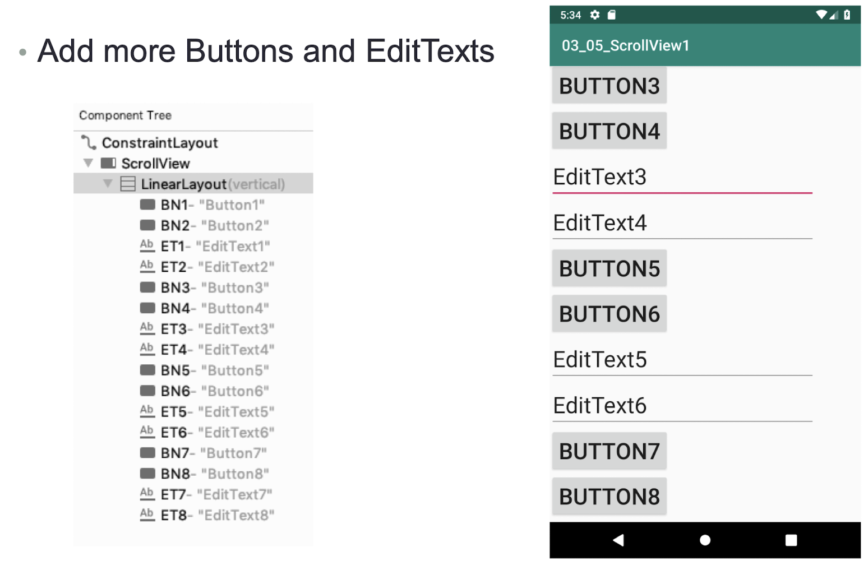Screen dimensions: 868x566
Task: Focus the EditText6 input field
Action: tap(682, 406)
